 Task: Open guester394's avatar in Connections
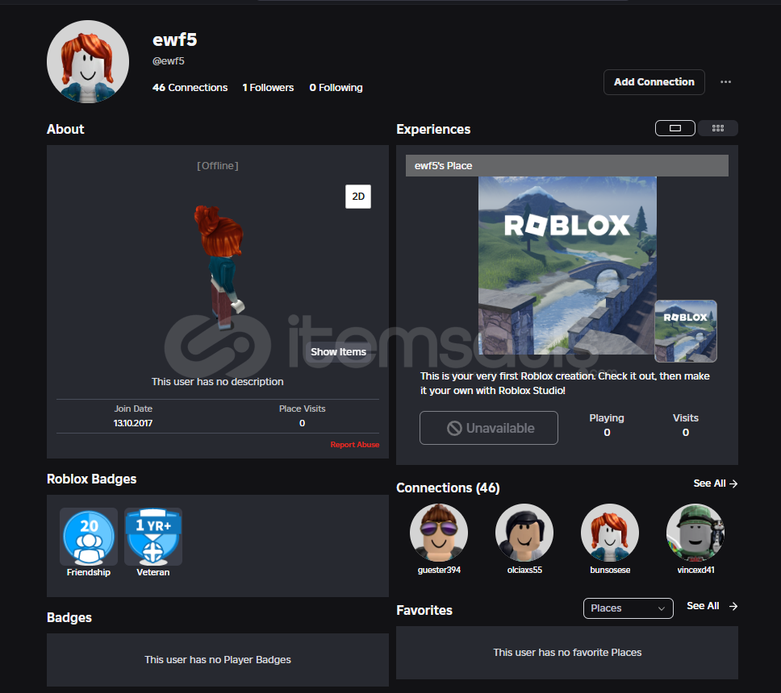tap(439, 533)
